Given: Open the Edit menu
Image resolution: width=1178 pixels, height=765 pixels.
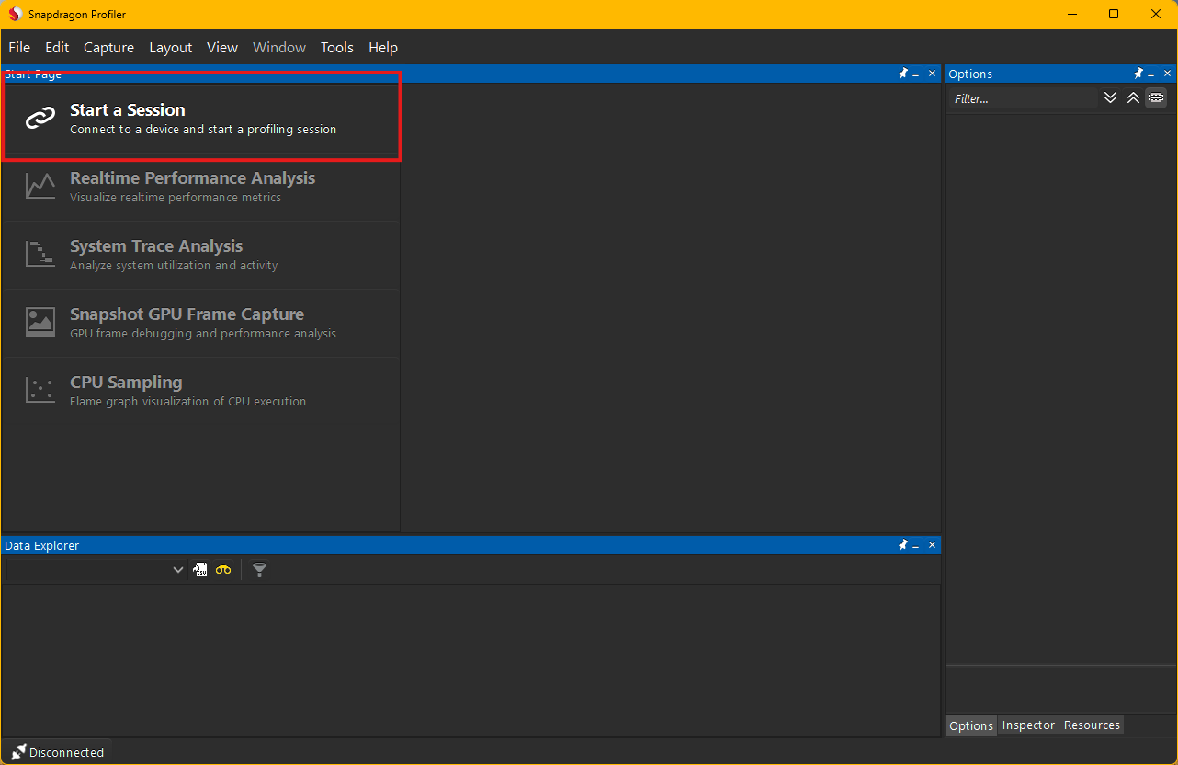Looking at the screenshot, I should 57,48.
